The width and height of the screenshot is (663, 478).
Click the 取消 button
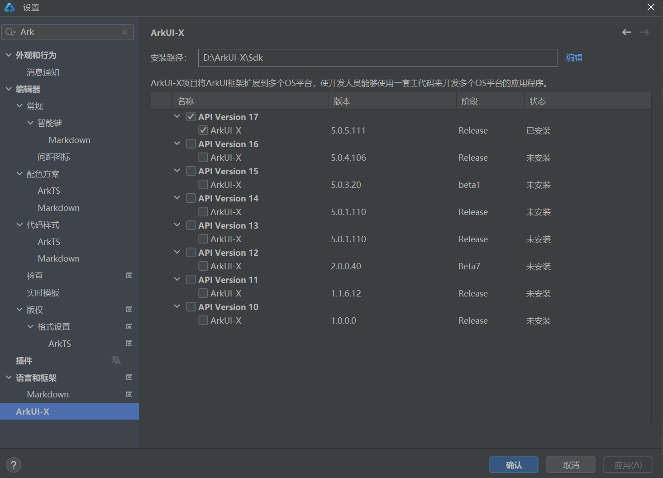coord(571,465)
